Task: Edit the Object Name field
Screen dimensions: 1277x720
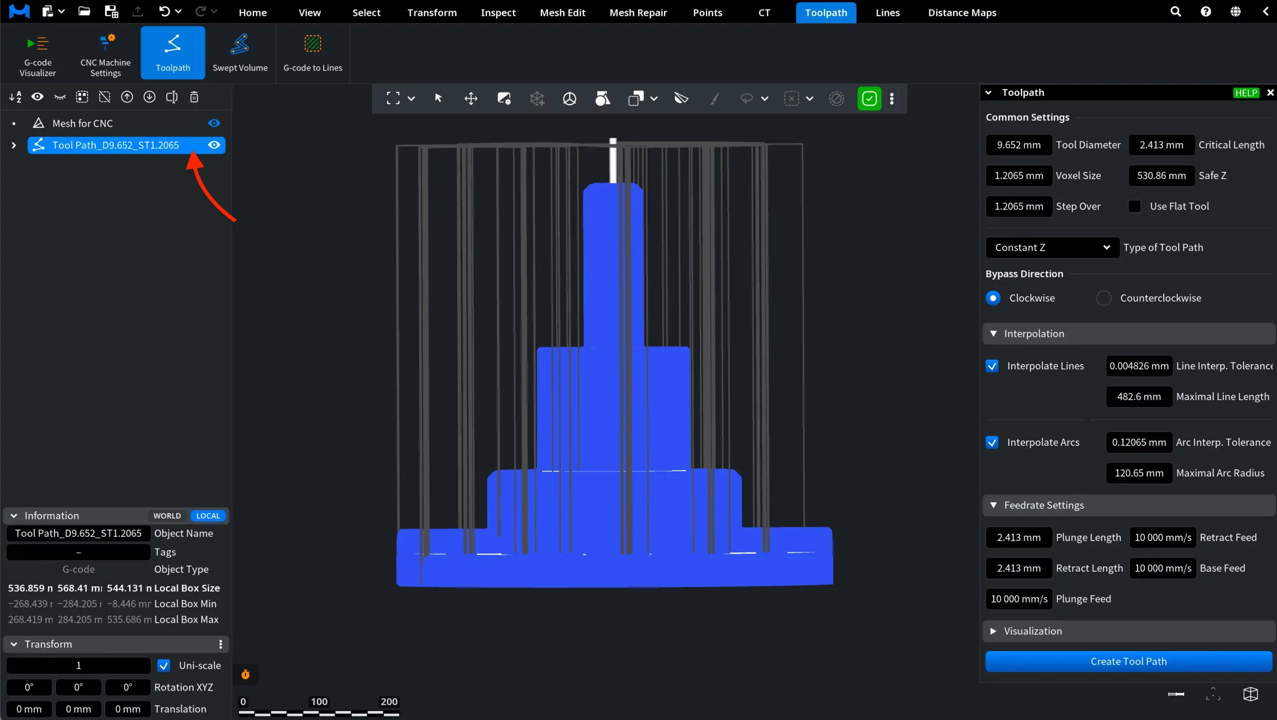Action: [x=78, y=533]
